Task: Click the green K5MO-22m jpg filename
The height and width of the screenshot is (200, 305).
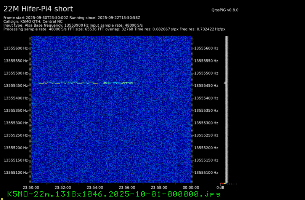Action: point(114,194)
